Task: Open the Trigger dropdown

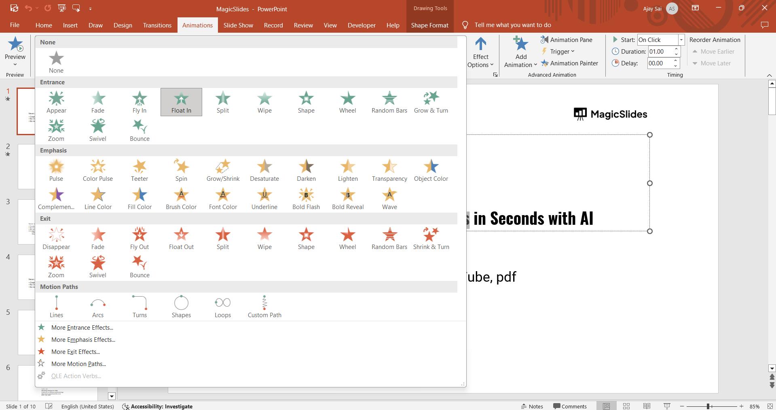Action: click(x=558, y=51)
